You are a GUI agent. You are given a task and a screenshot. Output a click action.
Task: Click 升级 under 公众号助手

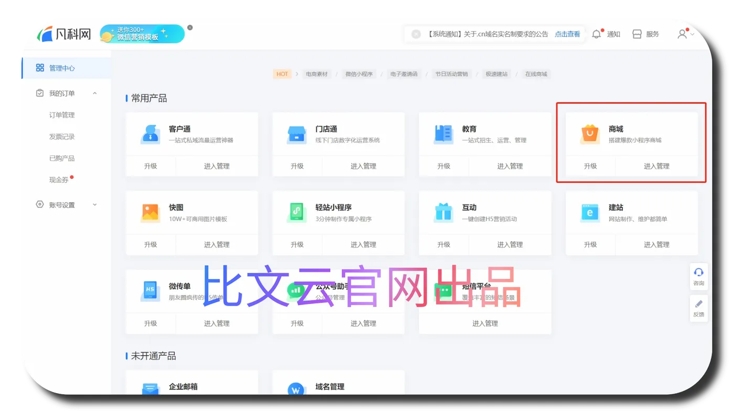297,323
